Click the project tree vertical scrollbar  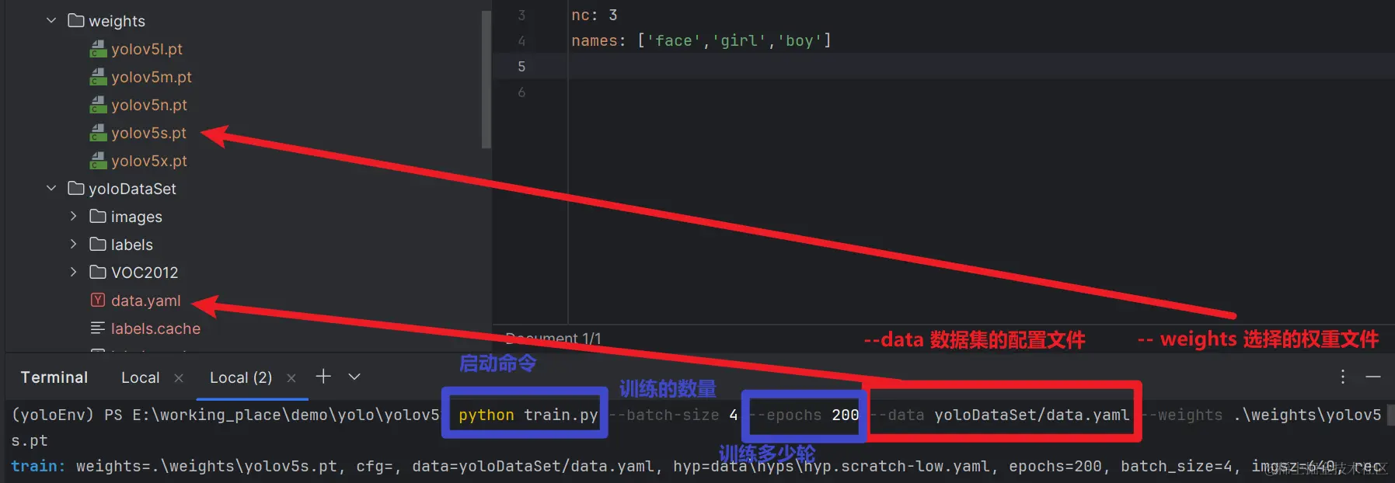click(x=487, y=78)
